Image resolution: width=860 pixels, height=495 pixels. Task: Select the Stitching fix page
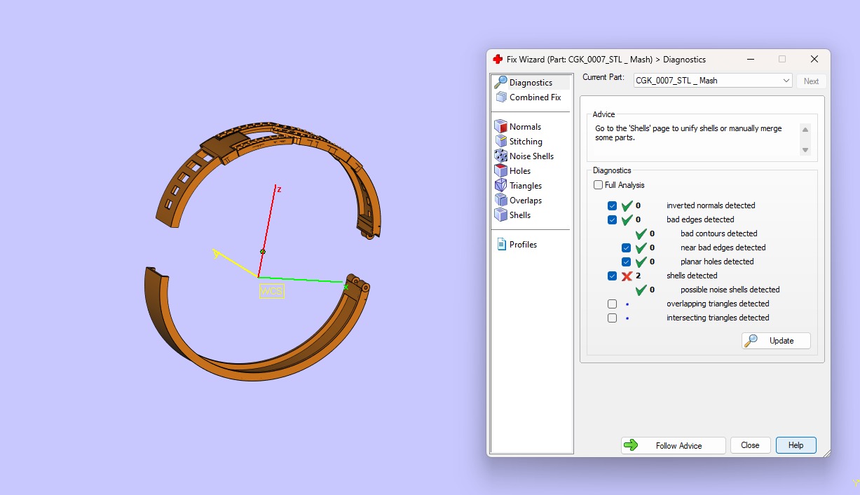tap(518, 142)
